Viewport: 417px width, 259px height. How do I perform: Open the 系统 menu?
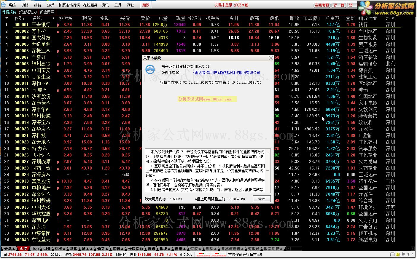12,5
